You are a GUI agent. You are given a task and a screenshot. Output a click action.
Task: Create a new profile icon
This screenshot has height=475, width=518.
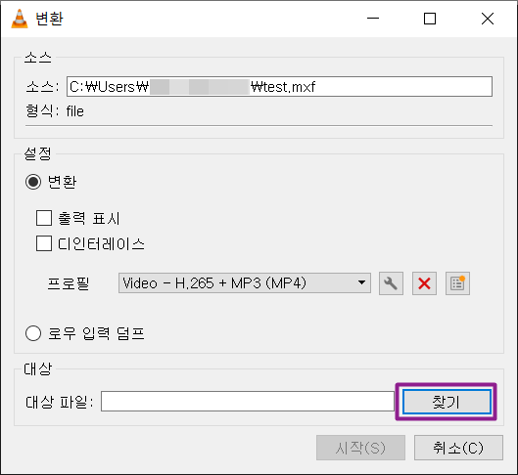pyautogui.click(x=457, y=283)
